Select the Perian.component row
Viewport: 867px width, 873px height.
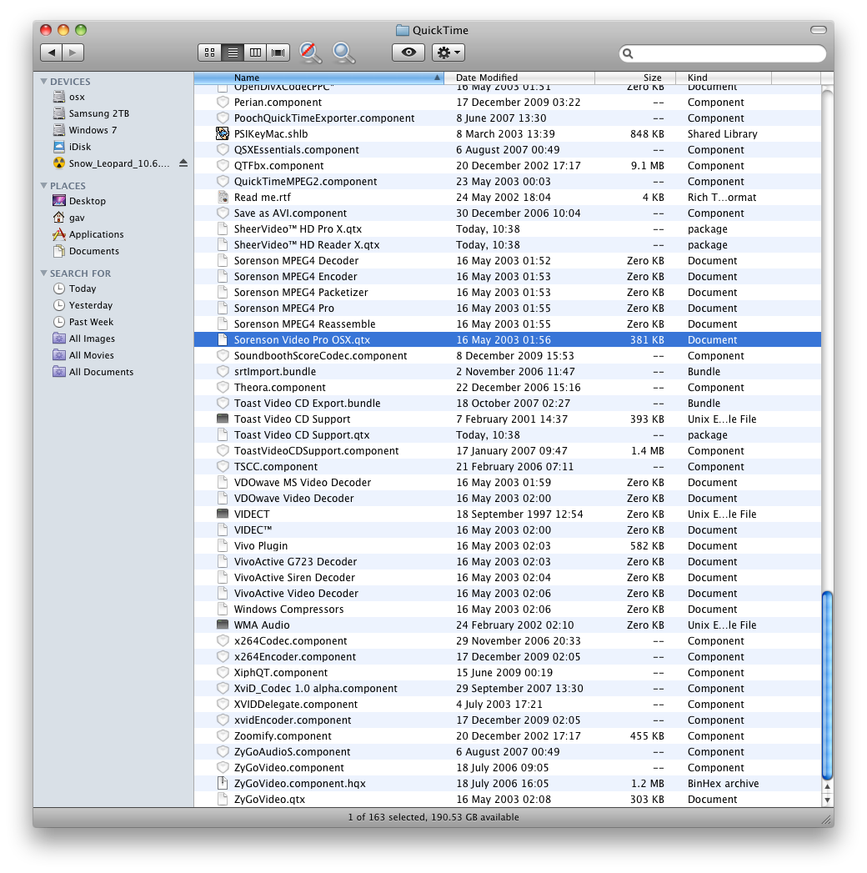pyautogui.click(x=508, y=103)
